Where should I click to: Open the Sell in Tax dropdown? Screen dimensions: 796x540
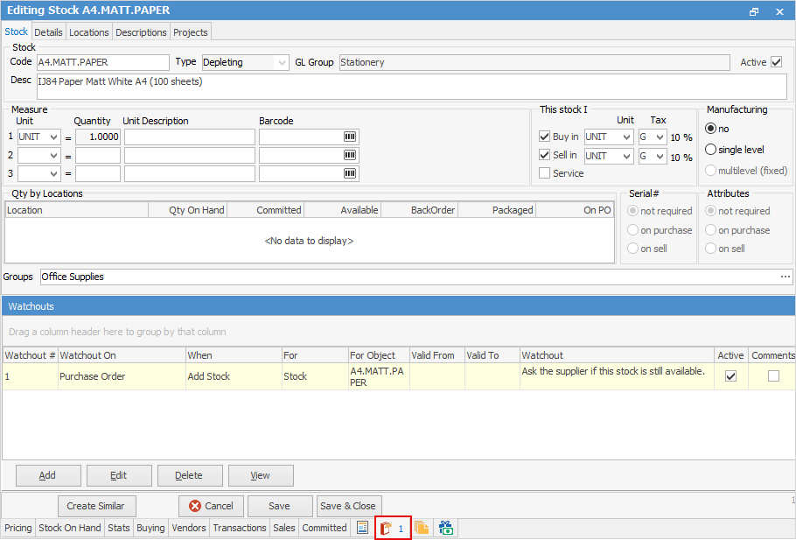pyautogui.click(x=660, y=156)
